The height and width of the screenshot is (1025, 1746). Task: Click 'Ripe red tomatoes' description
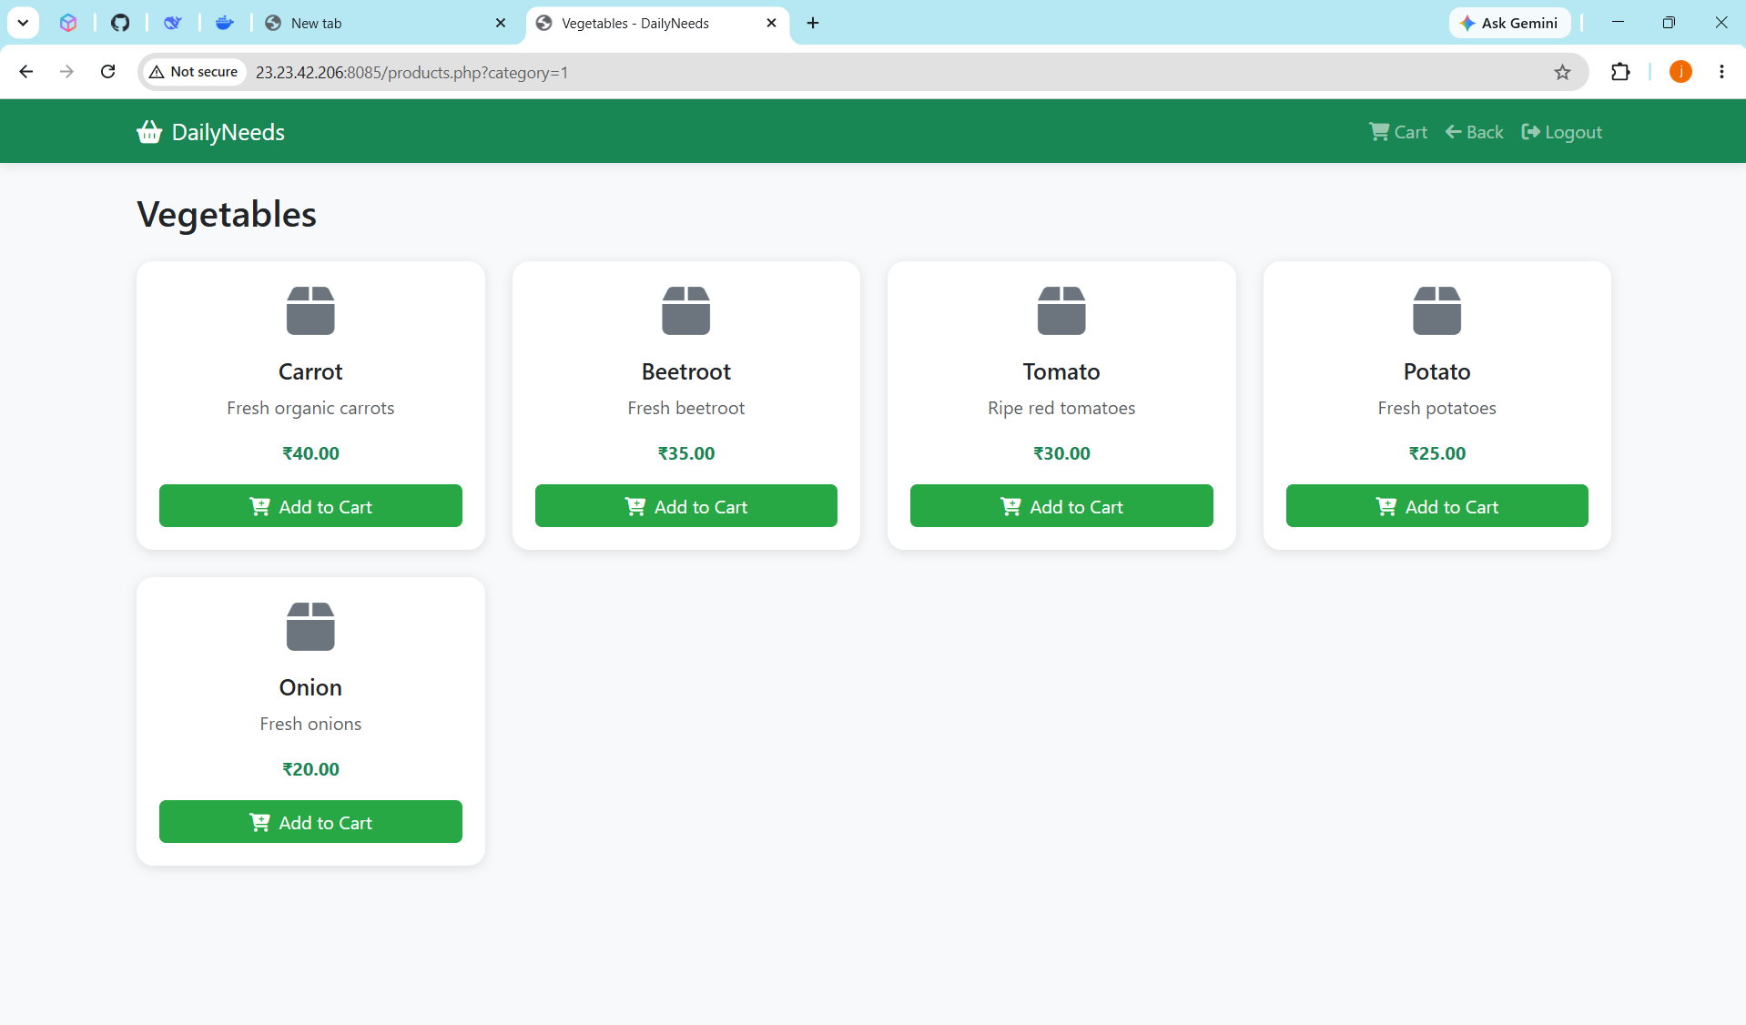tap(1061, 408)
